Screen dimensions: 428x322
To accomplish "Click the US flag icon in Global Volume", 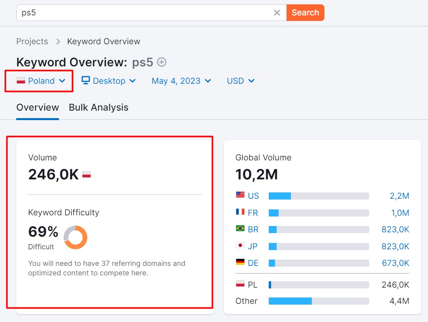I will click(240, 195).
